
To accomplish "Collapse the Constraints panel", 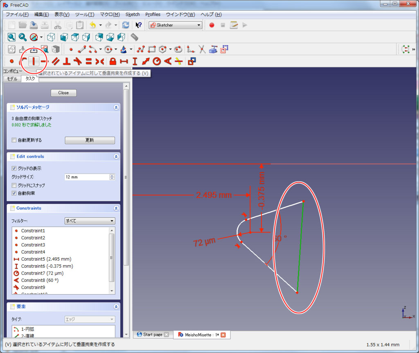I will click(116, 208).
